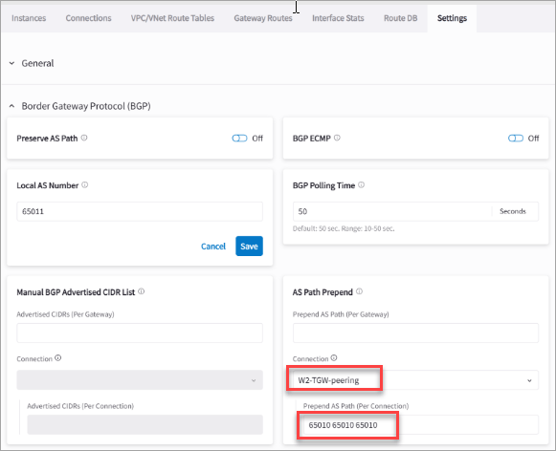Click info icon beside BGP Polling Time
Image resolution: width=556 pixels, height=451 pixels.
pyautogui.click(x=362, y=184)
